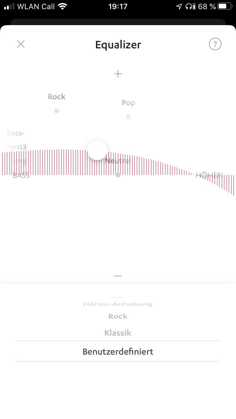This screenshot has width=236, height=419.
Task: Choose Rock in the preset picker
Action: [118, 316]
